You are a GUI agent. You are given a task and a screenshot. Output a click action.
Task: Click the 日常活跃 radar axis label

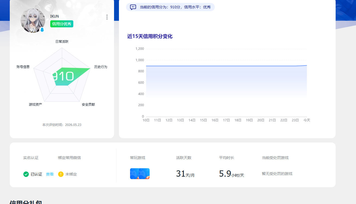click(62, 42)
